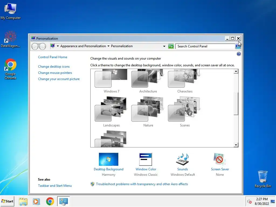Open Control Panel Home link
This screenshot has height=207, width=276.
point(53,57)
